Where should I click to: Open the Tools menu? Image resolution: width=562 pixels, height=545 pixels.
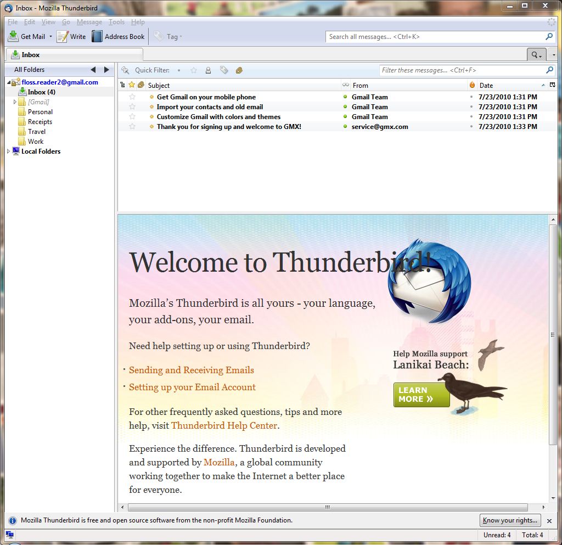[116, 22]
